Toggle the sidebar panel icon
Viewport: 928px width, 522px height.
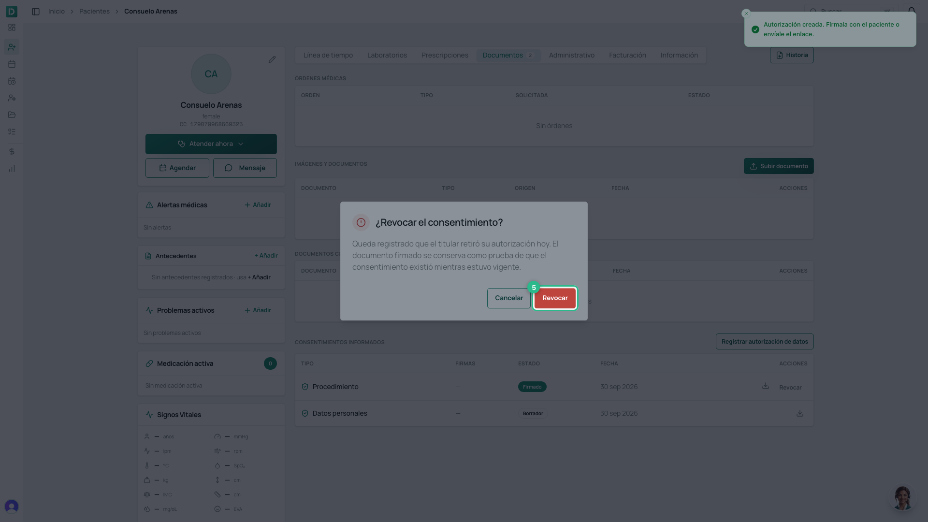tap(36, 11)
